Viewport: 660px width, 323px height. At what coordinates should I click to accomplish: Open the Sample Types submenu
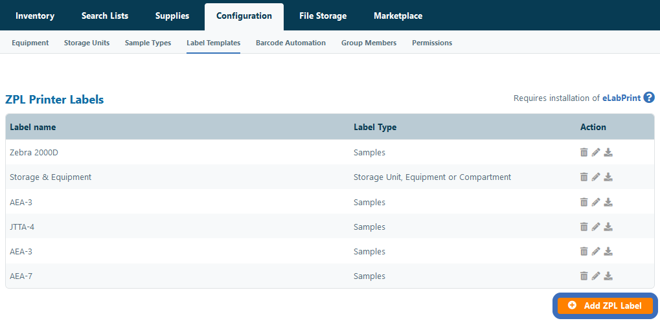148,43
